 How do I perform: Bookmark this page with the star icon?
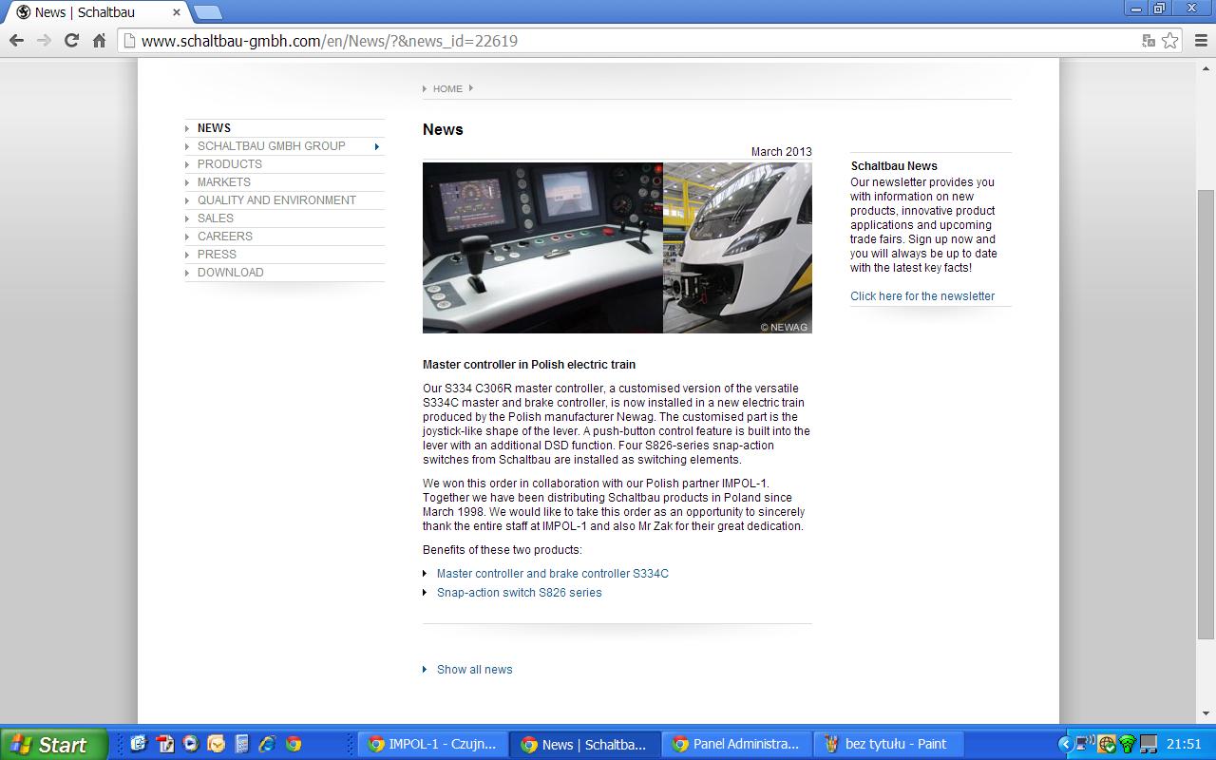coord(1170,41)
